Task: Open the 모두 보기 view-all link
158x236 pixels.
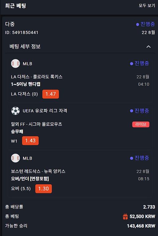Action: click(x=147, y=6)
